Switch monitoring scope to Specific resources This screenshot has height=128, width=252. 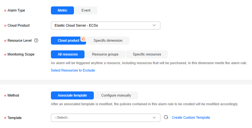coord(147,54)
